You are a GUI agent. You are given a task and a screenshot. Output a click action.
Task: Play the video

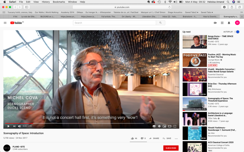(8, 126)
